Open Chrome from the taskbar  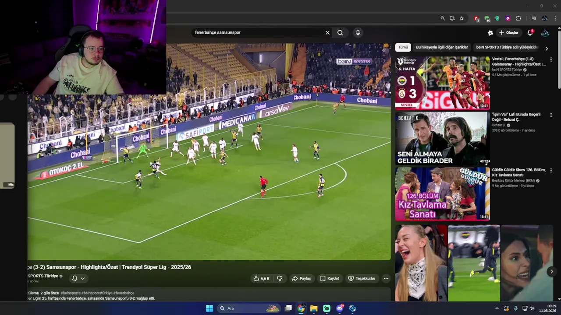[x=301, y=308]
